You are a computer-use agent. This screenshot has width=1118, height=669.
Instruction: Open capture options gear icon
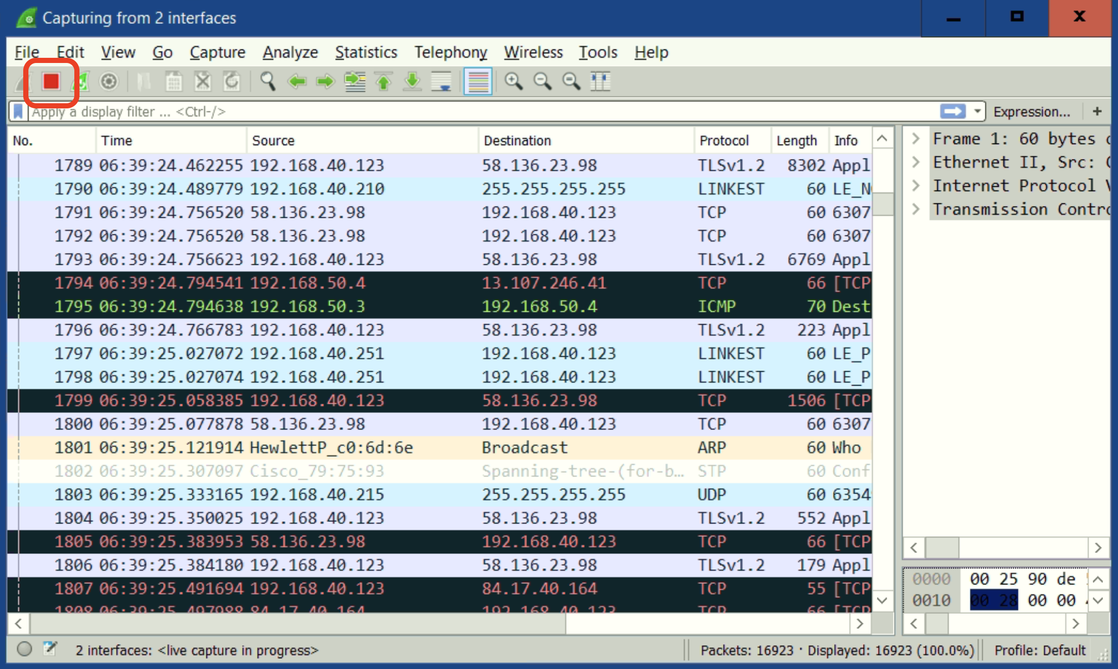[x=108, y=82]
